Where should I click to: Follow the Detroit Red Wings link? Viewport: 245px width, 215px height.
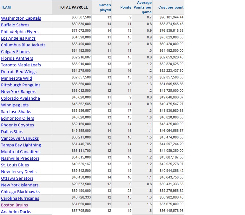[x=19, y=72]
